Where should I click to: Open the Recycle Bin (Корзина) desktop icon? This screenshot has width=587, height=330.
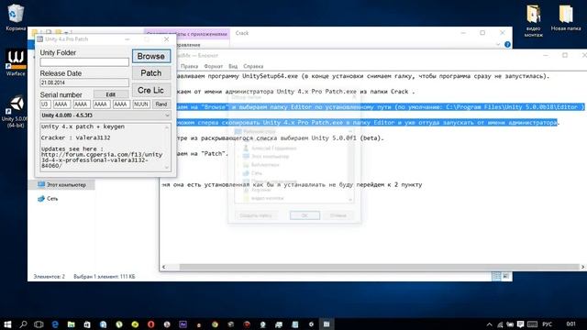click(x=16, y=17)
